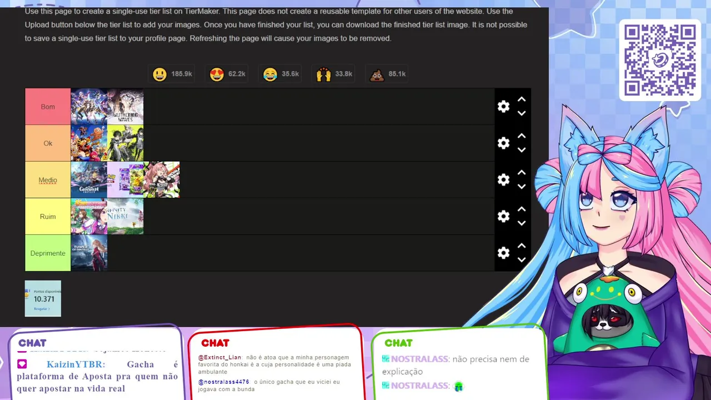Screen dimensions: 711x400
Task: Open settings gear for Bom tier
Action: point(503,107)
